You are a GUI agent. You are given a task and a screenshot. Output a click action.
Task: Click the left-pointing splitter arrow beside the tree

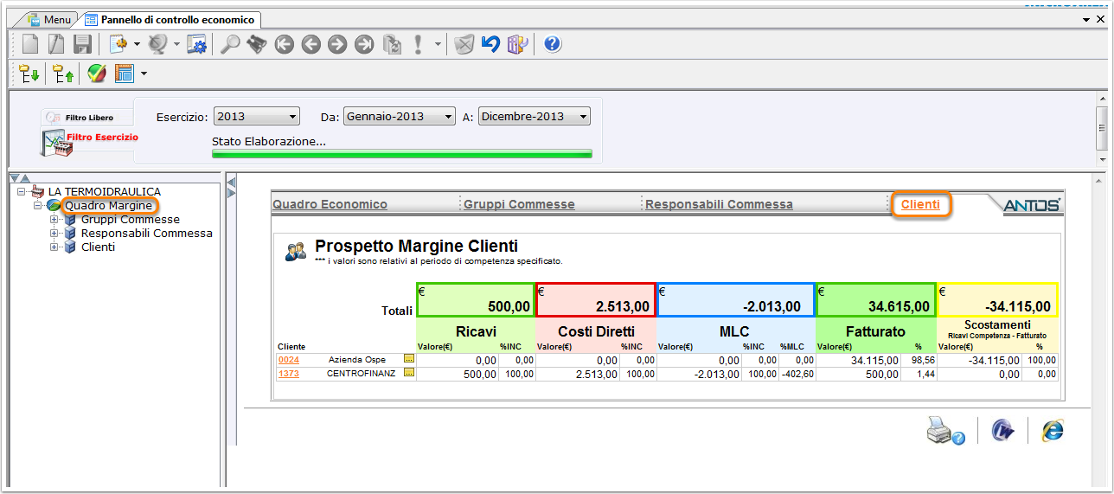[231, 181]
